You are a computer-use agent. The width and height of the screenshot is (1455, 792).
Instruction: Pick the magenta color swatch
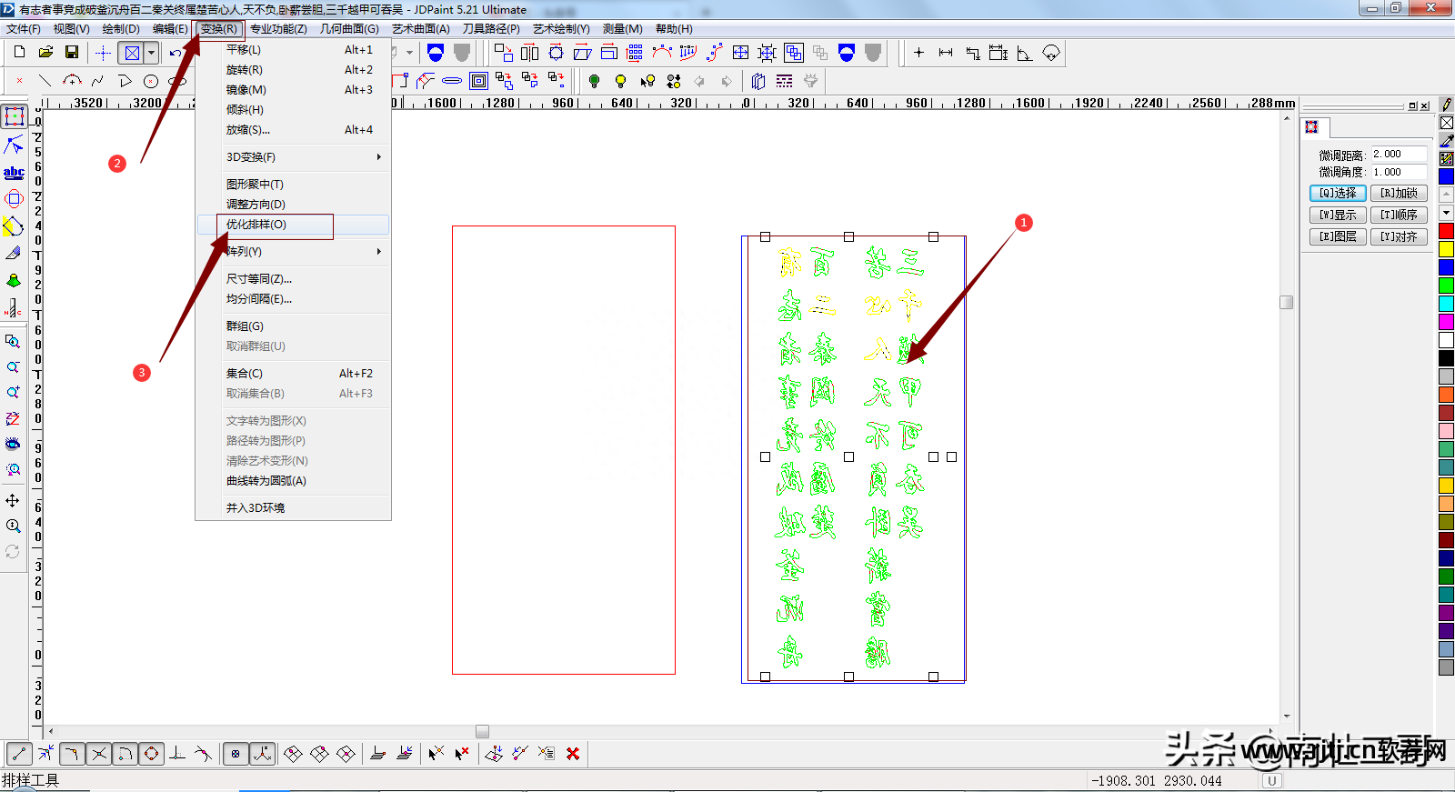[x=1446, y=321]
